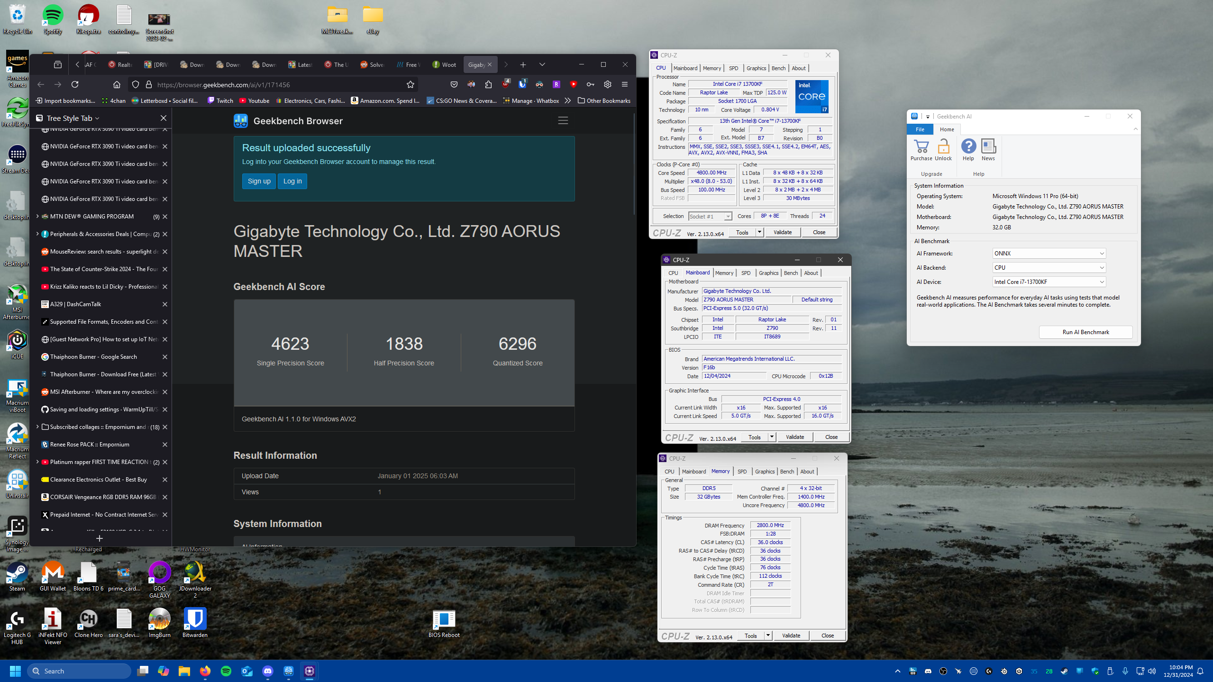The width and height of the screenshot is (1213, 682).
Task: Select the A329 | DashCamTalk sidebar tab
Action: 100,304
